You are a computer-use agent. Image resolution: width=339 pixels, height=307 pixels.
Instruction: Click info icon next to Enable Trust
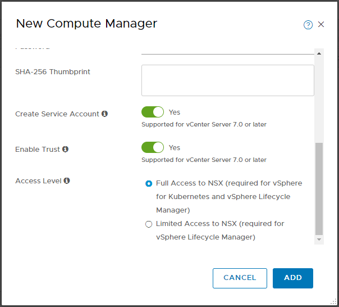click(65, 149)
